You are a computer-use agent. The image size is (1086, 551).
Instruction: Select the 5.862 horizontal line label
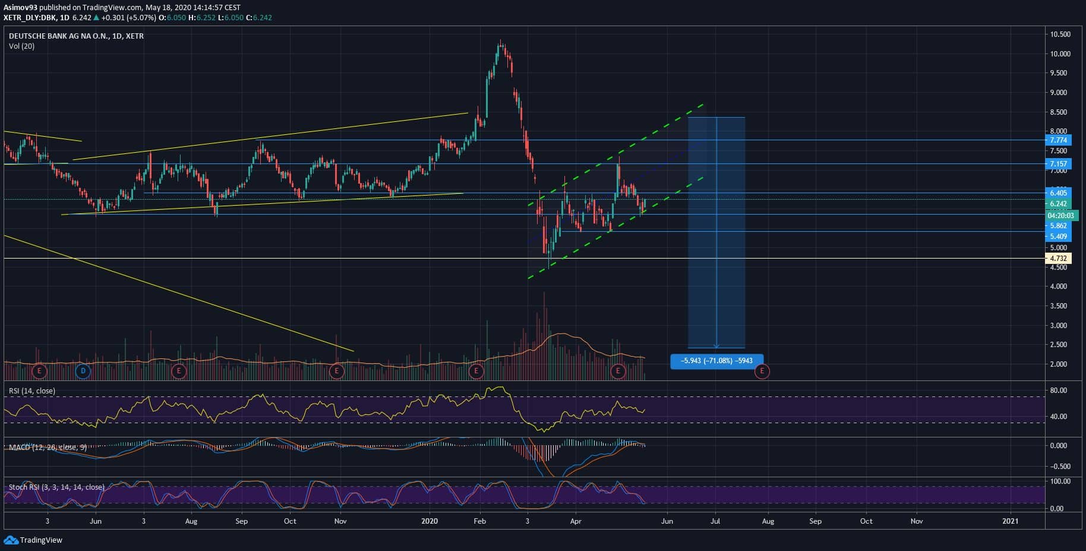point(1058,226)
